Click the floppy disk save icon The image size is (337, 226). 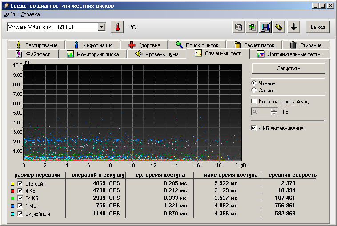pos(265,27)
